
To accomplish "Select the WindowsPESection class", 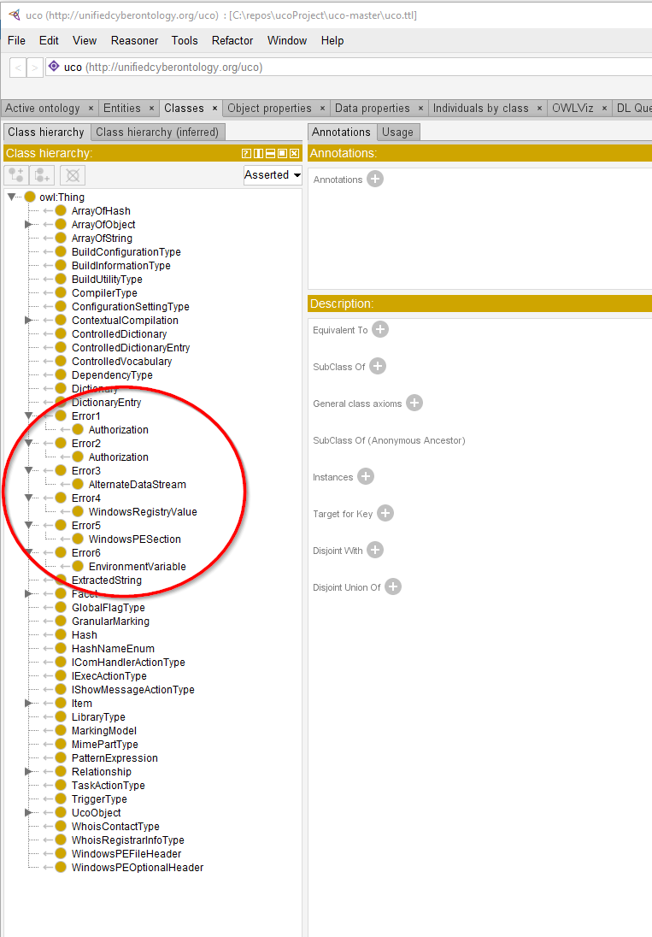I will coord(135,539).
